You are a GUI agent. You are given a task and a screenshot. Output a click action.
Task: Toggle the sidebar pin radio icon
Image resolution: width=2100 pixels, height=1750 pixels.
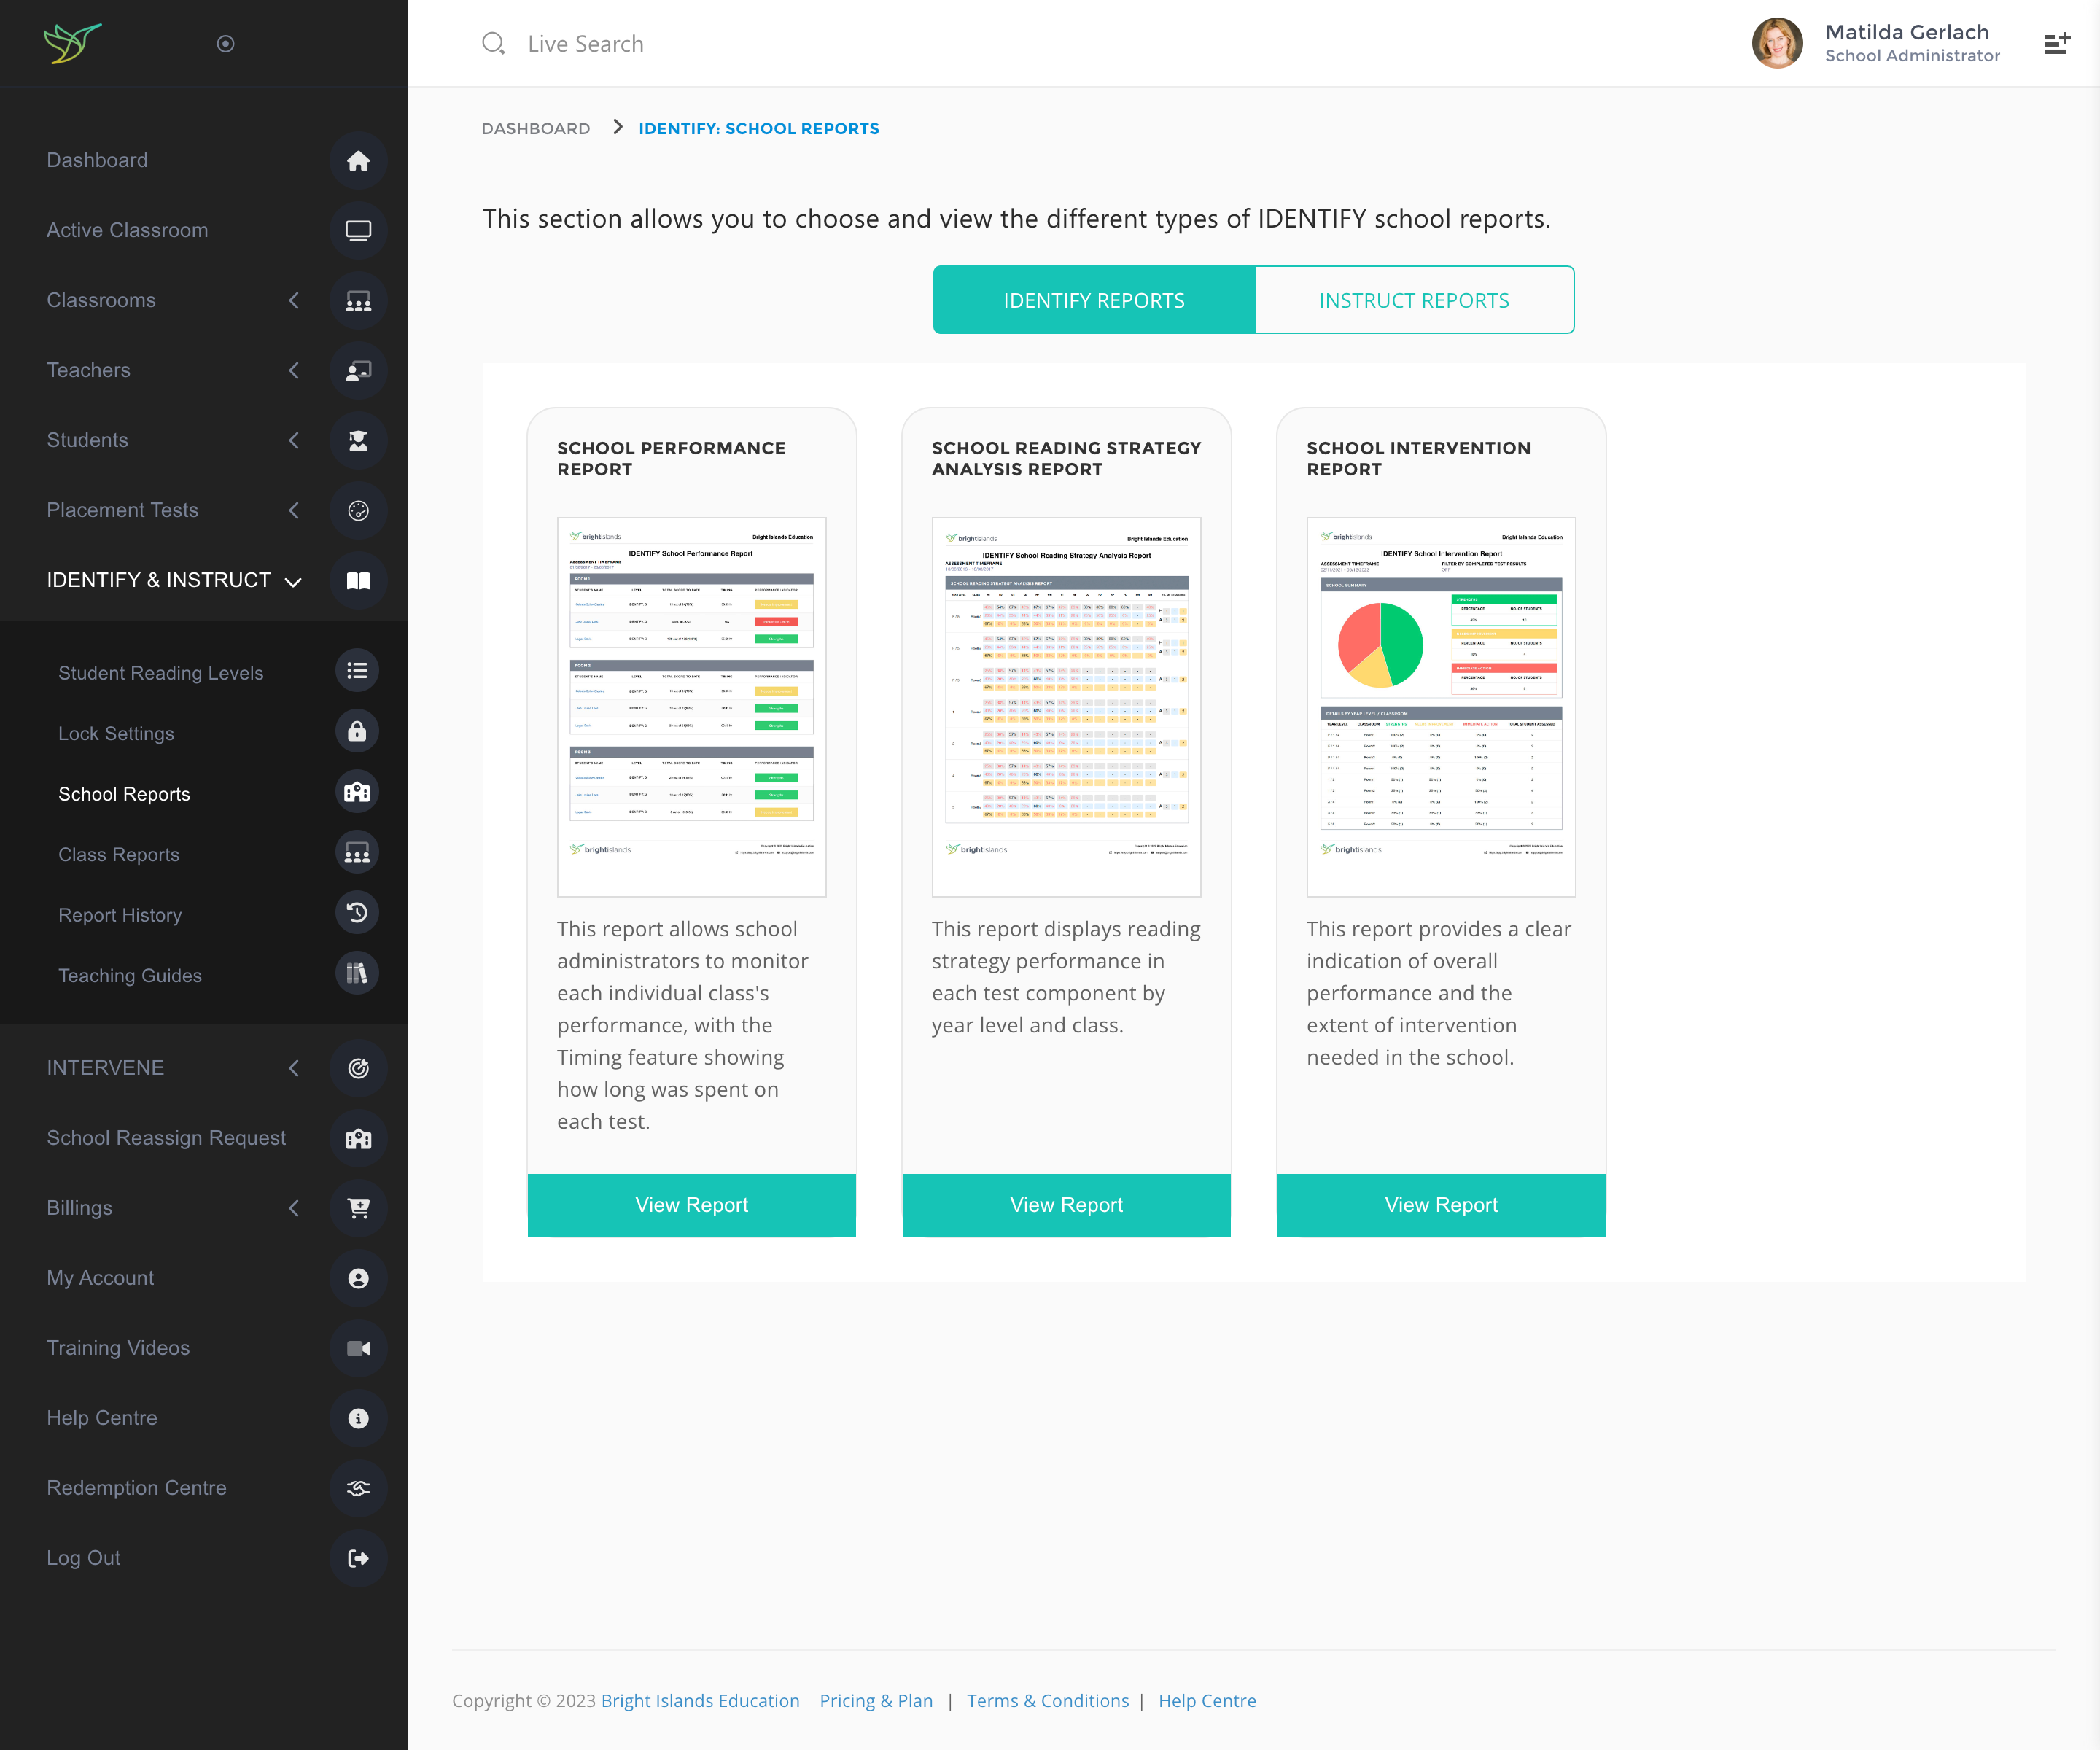coord(226,44)
